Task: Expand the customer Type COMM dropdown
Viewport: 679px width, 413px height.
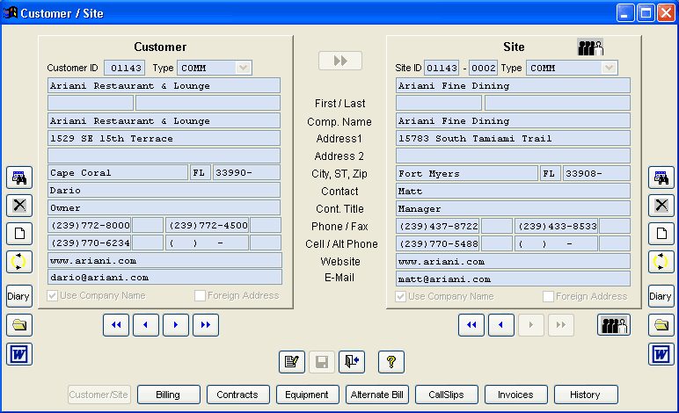Action: (243, 68)
